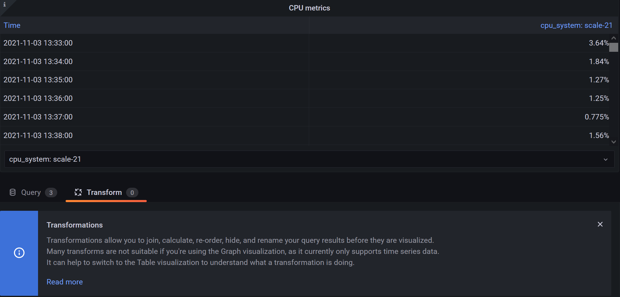The height and width of the screenshot is (297, 620).
Task: Dismiss the Transformations info box
Action: click(600, 224)
